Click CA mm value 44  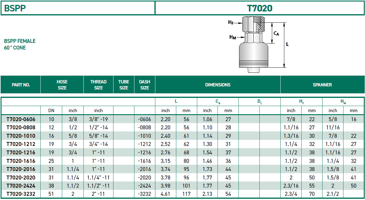[x=228, y=169]
